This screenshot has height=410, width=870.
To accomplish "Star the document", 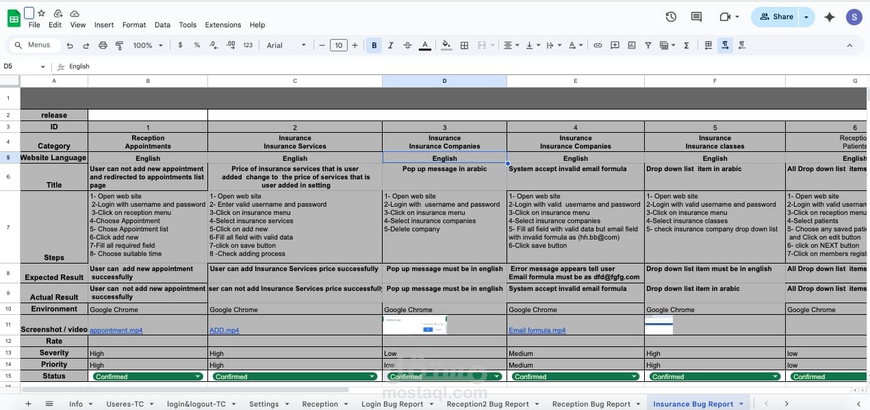I will (41, 13).
